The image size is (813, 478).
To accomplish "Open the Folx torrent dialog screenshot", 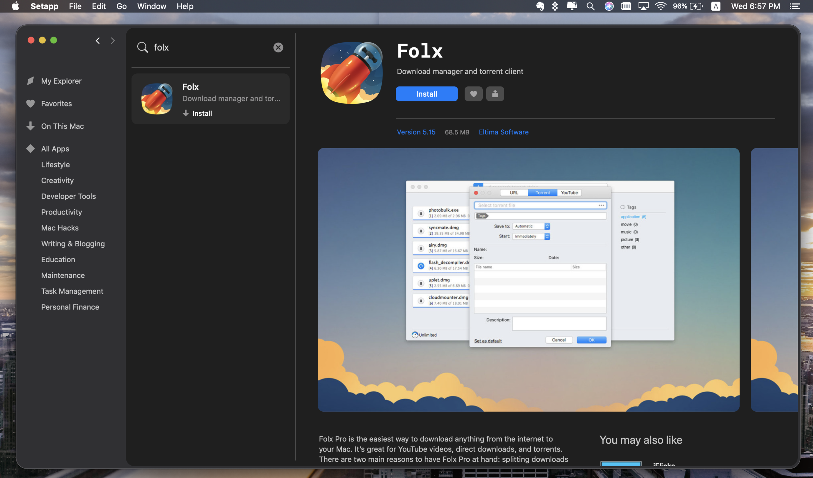I will click(528, 280).
